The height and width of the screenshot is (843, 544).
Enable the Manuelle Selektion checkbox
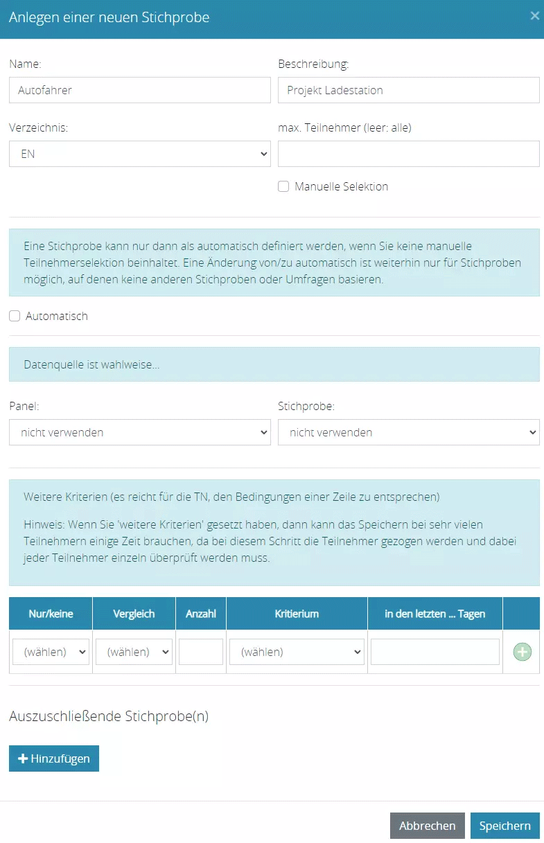click(x=283, y=186)
